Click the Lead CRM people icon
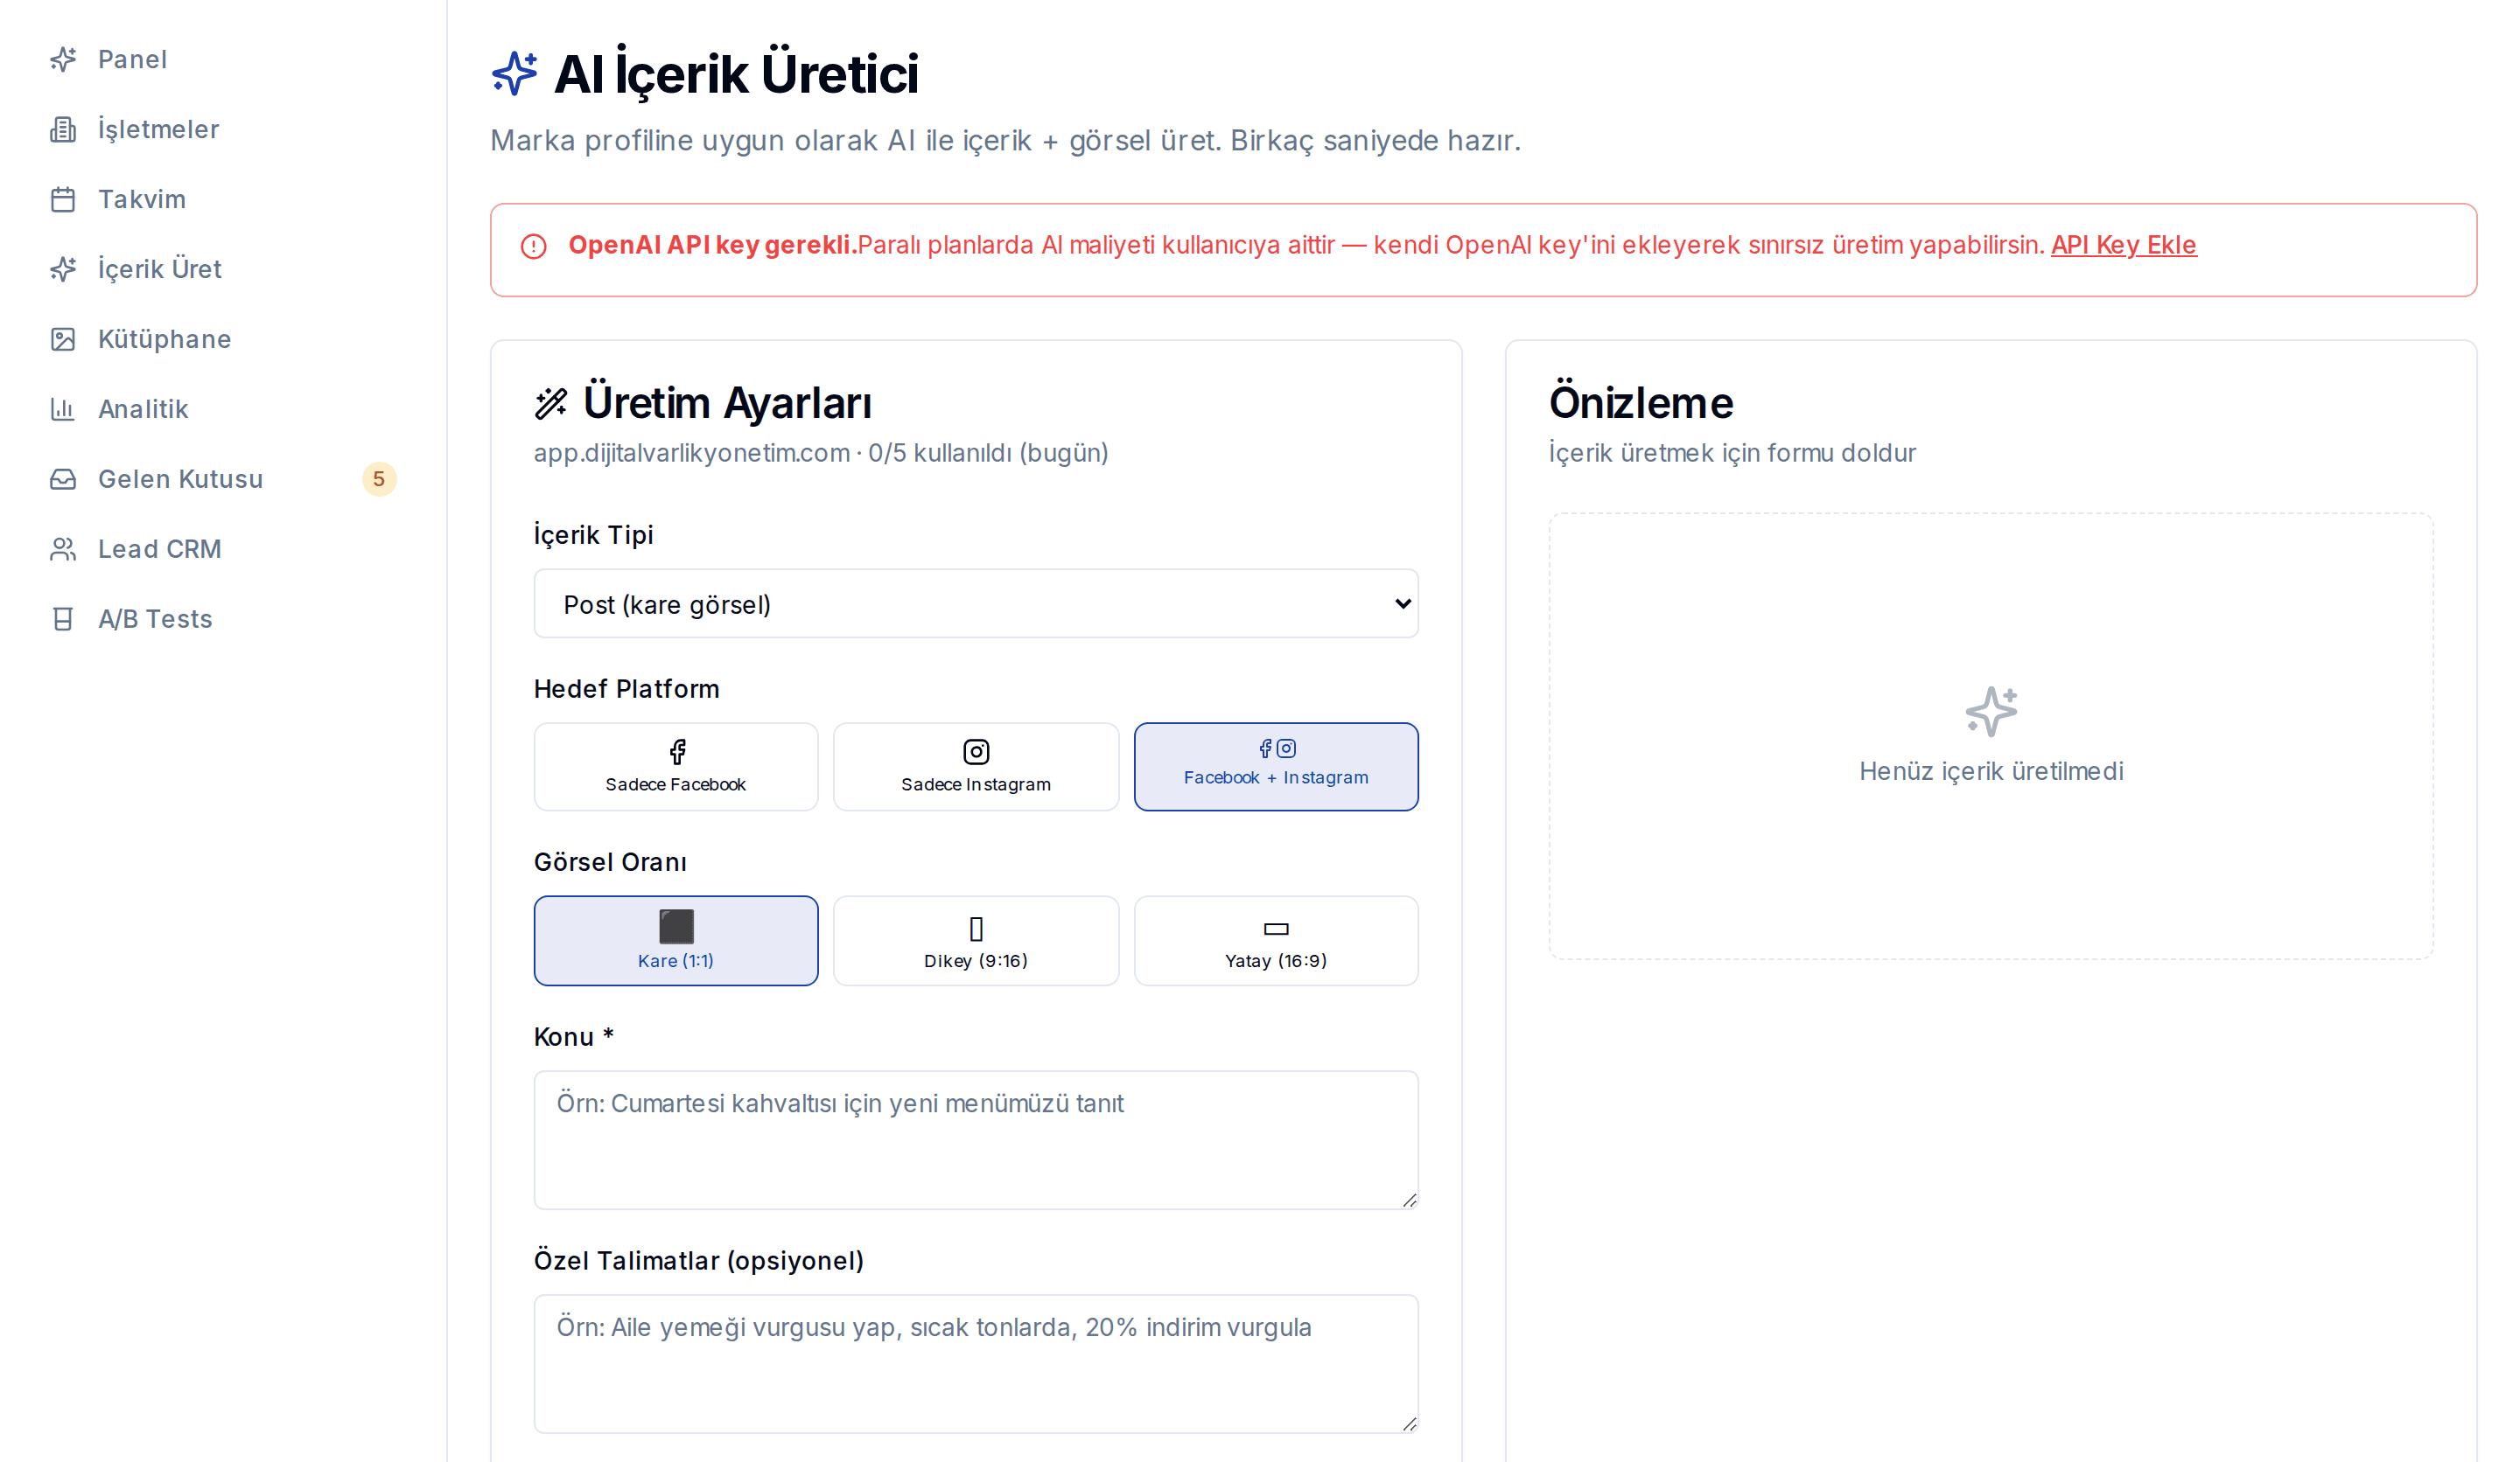The image size is (2520, 1462). coord(63,548)
